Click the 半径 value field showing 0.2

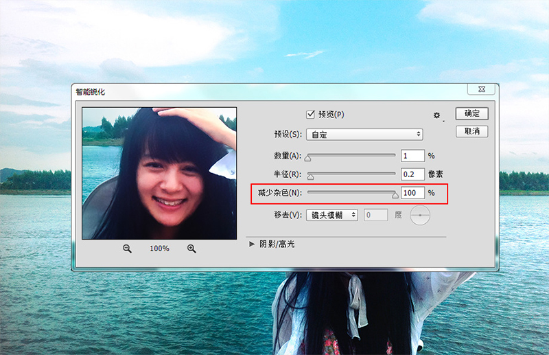tap(412, 174)
